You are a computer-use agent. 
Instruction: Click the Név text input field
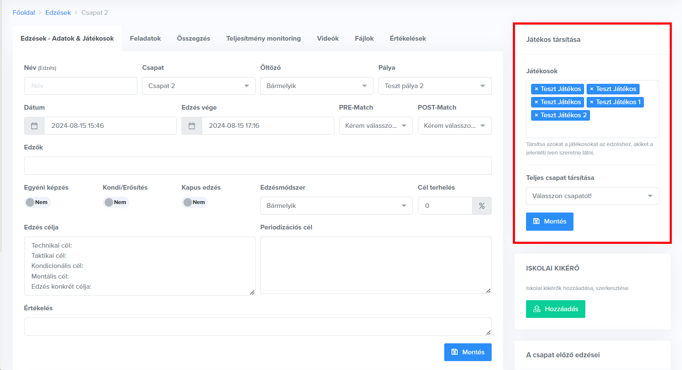(81, 86)
